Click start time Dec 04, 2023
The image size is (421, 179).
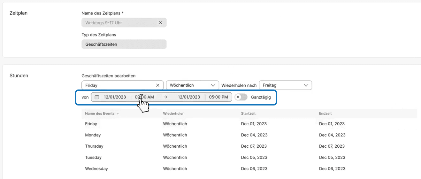254,135
